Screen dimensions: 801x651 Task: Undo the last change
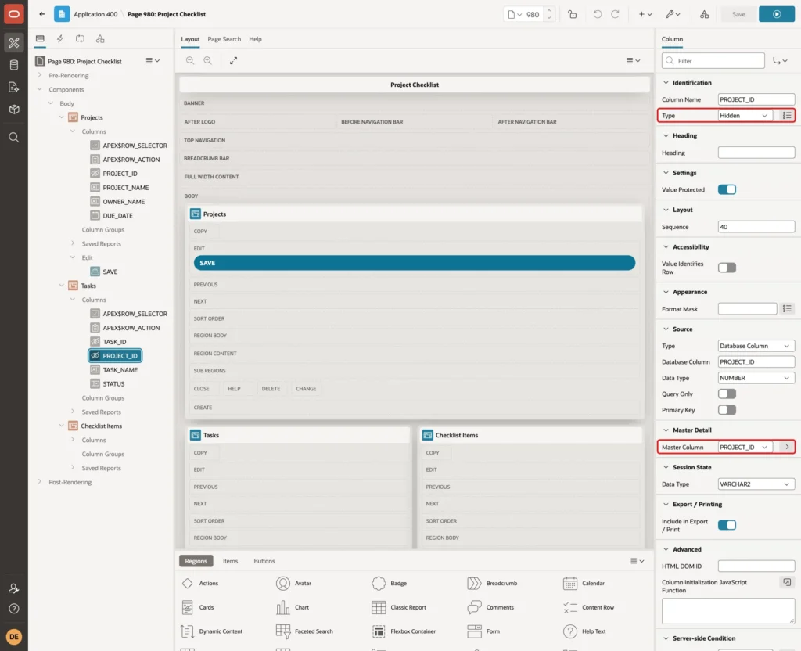597,14
